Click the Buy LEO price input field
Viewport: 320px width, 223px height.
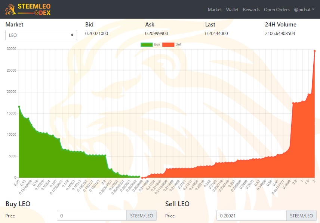(x=92, y=216)
